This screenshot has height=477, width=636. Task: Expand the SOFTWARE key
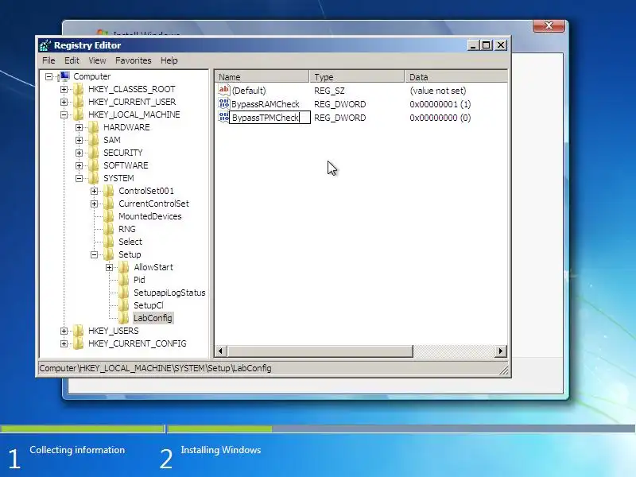click(79, 165)
